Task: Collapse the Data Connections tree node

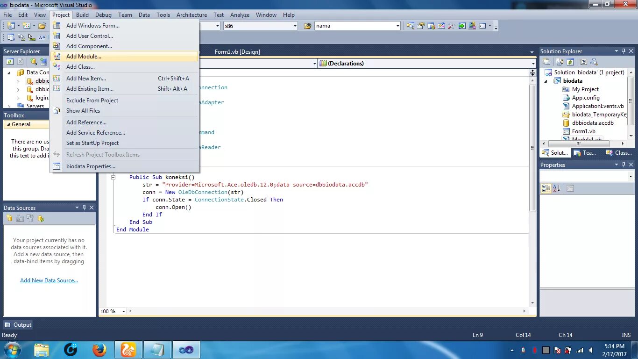Action: coord(8,72)
